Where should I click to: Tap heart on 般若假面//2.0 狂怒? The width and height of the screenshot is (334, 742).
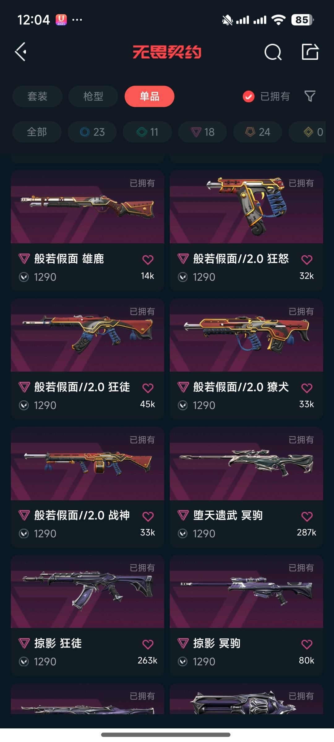coord(307,260)
